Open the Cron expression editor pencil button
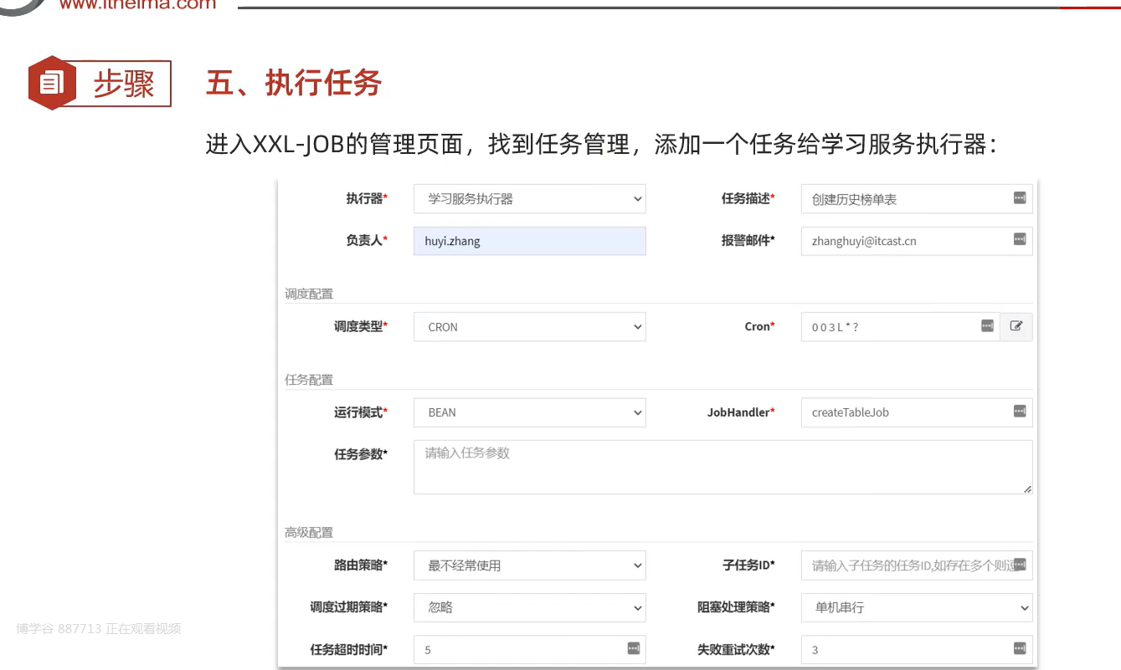This screenshot has height=670, width=1121. point(1016,326)
